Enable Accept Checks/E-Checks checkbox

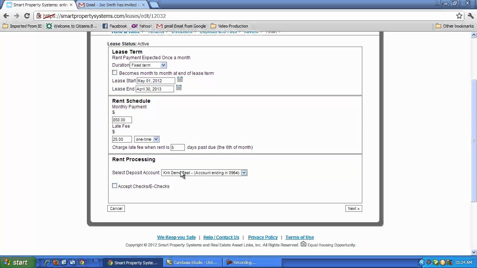(x=115, y=186)
